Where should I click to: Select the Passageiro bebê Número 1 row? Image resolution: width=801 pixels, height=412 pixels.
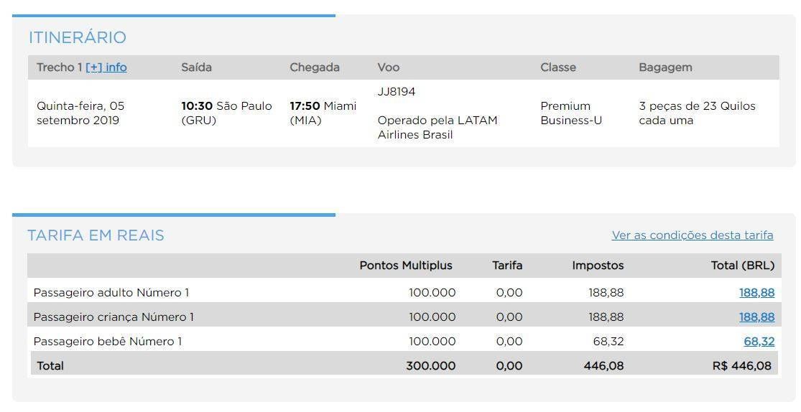pos(404,341)
